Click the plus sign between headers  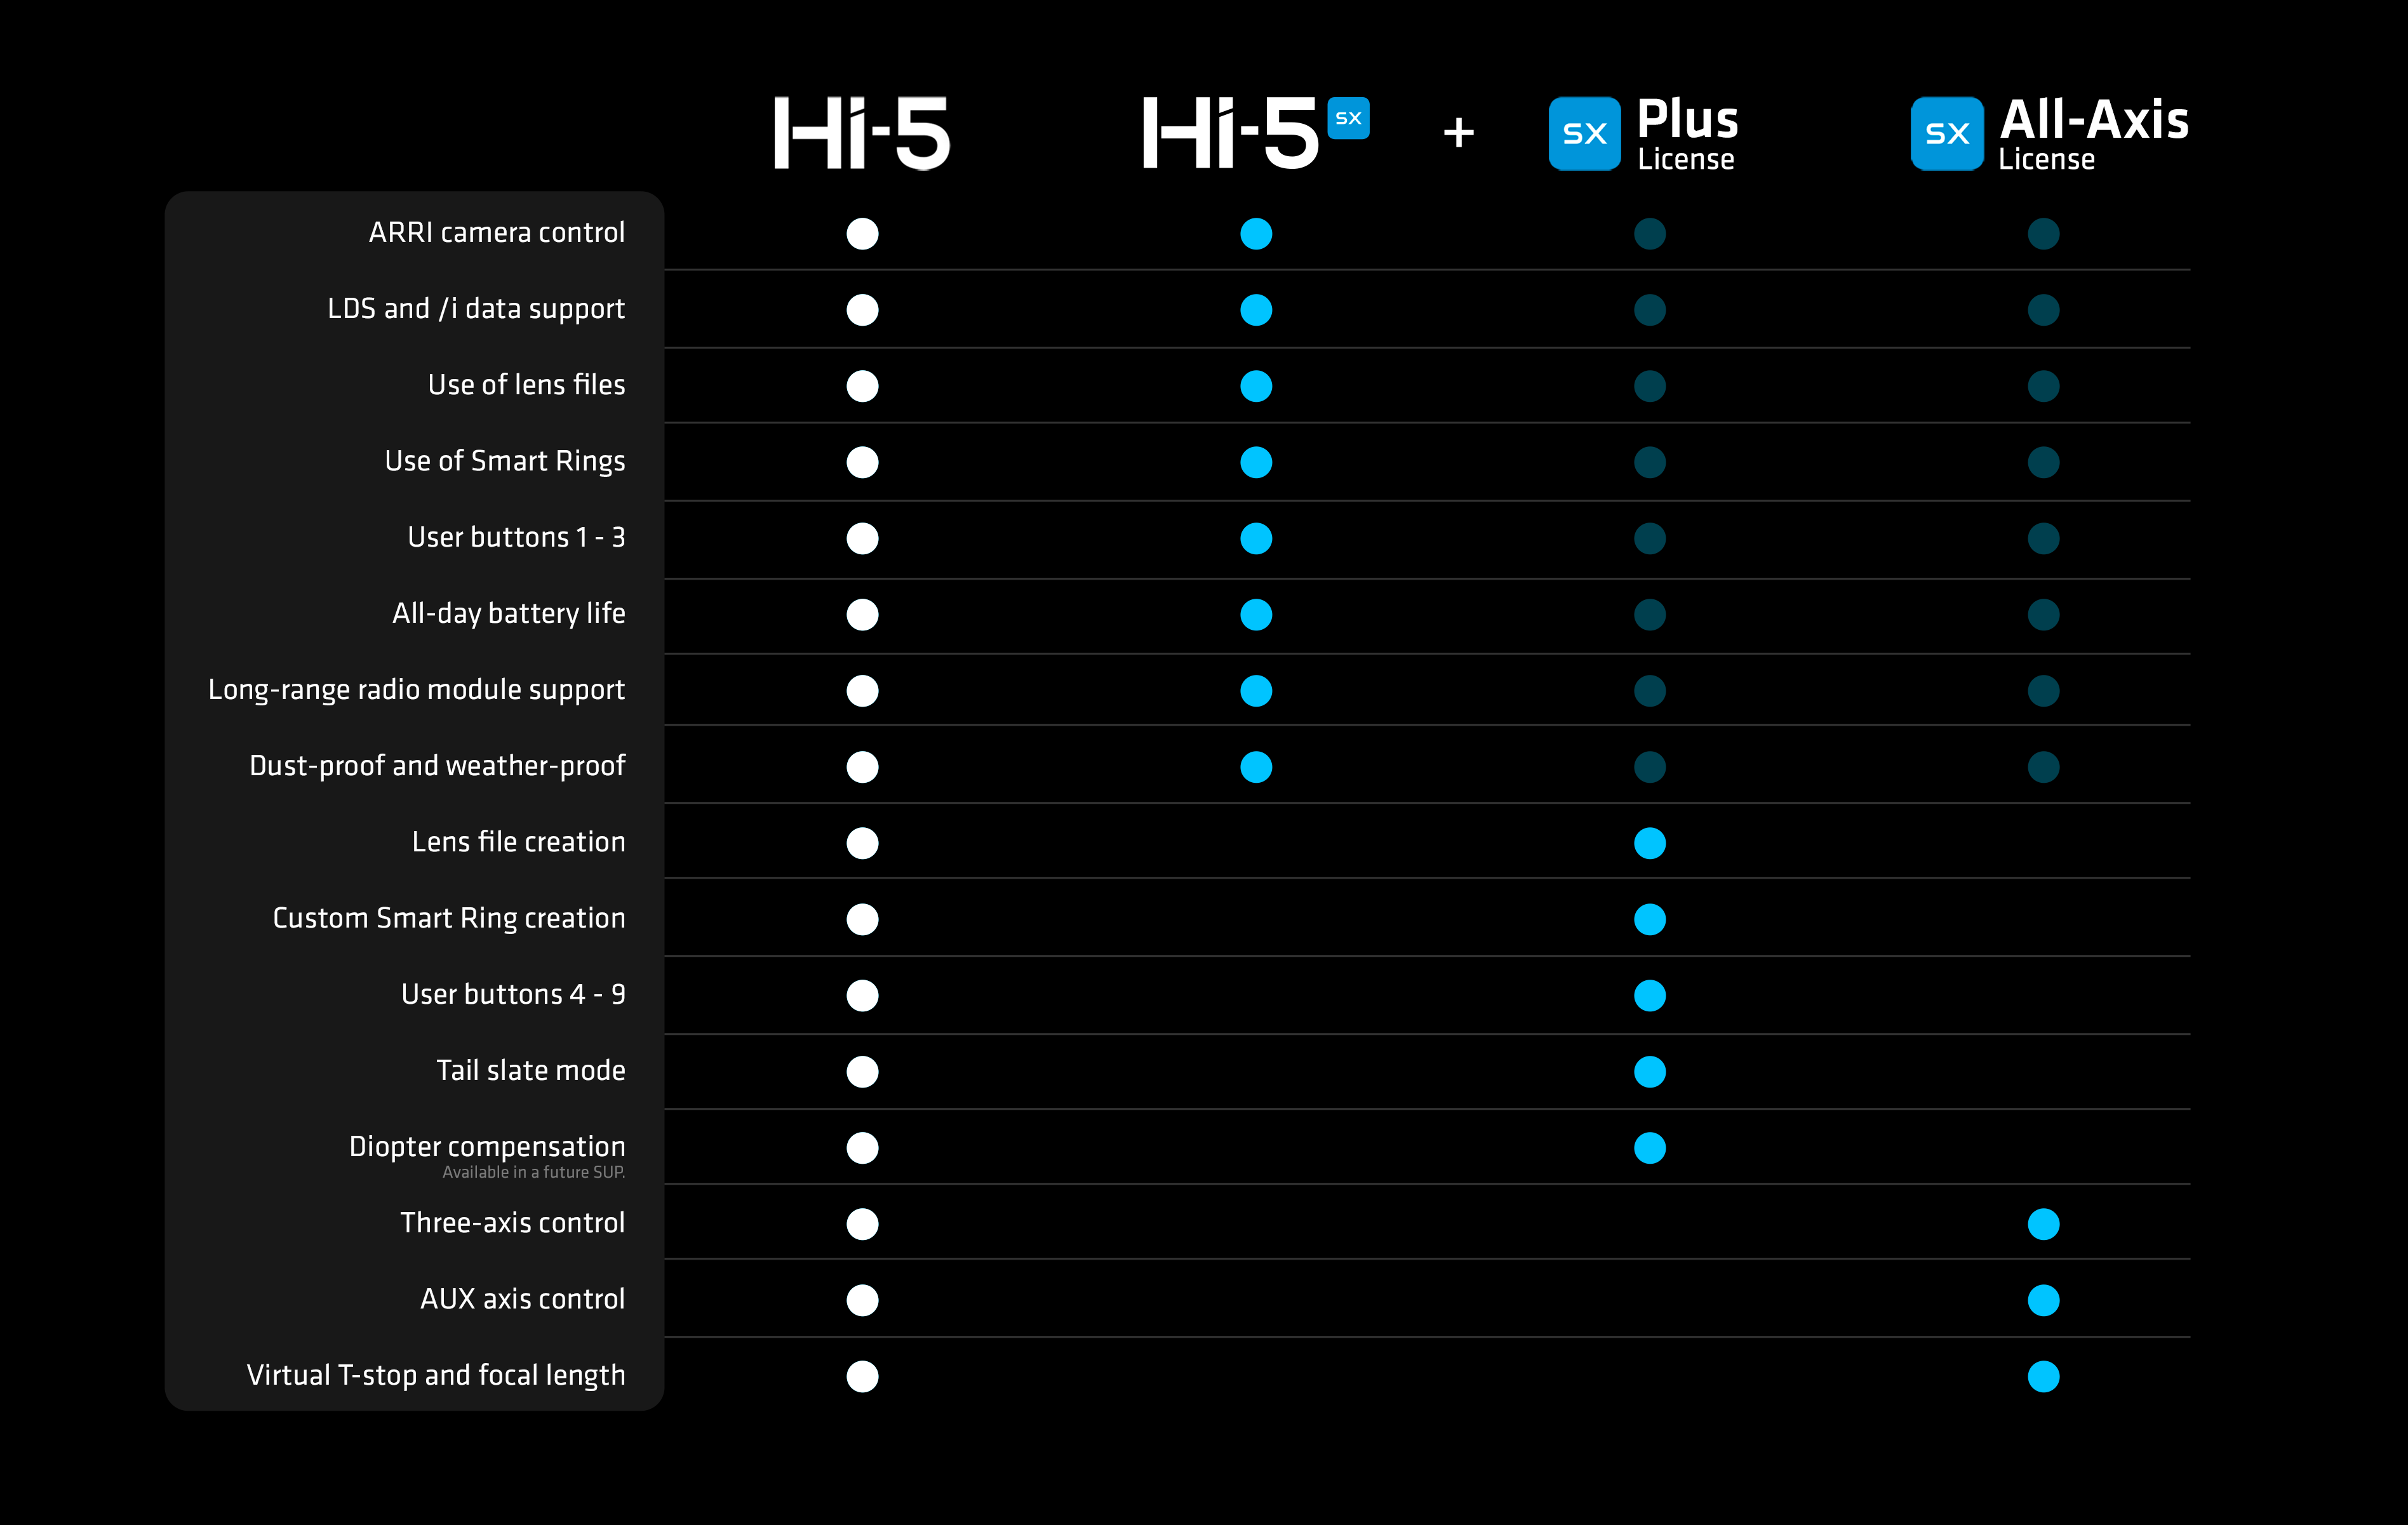[x=1458, y=132]
